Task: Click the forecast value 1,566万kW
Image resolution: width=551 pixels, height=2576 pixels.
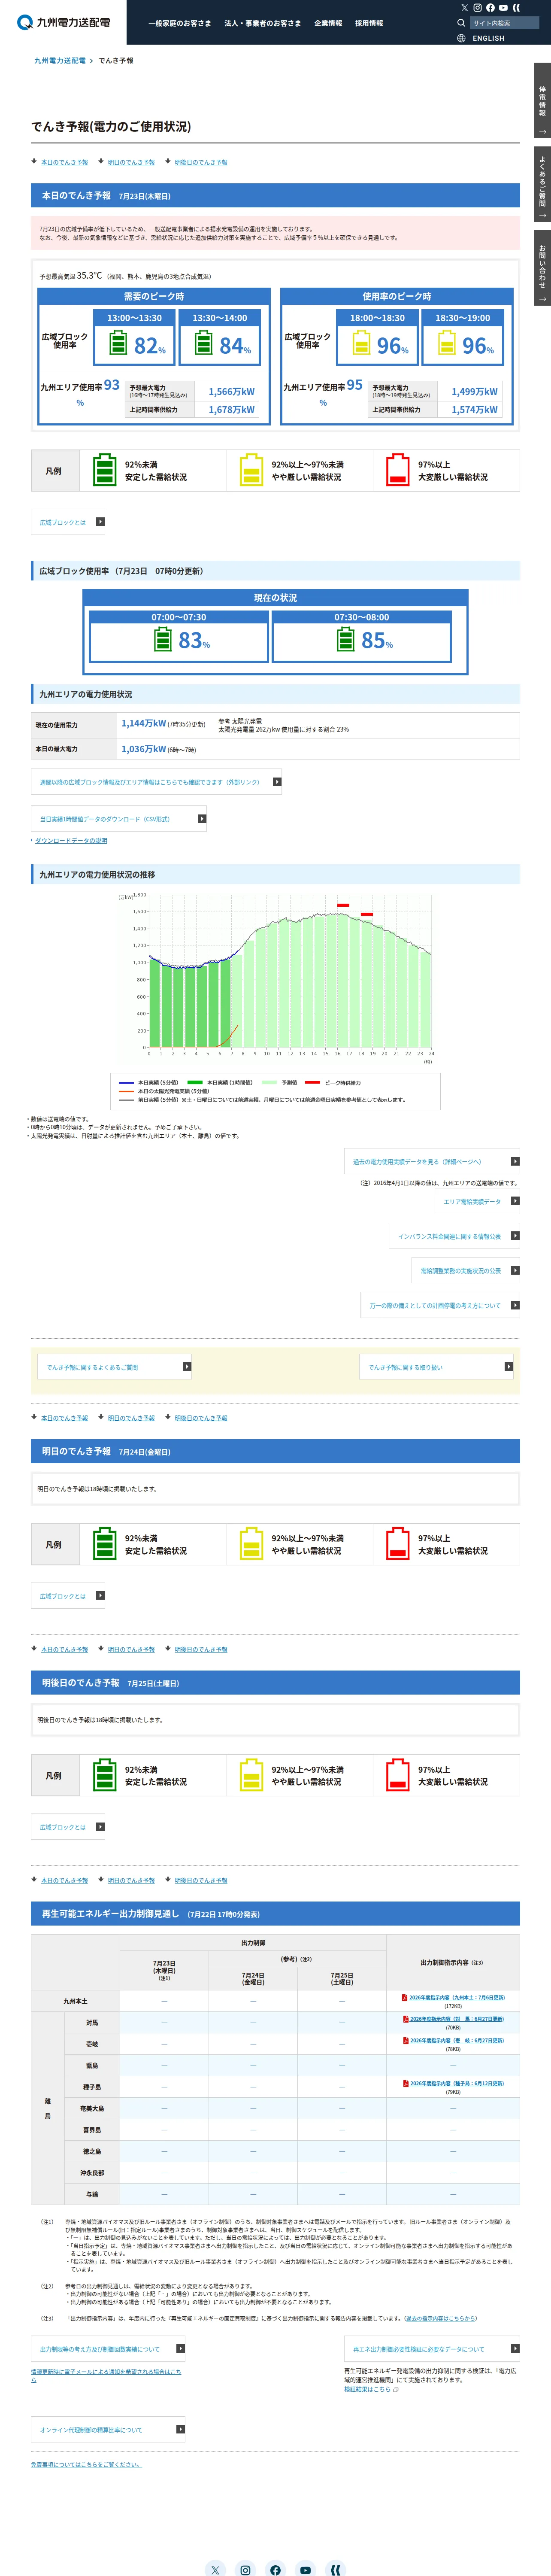Action: click(x=231, y=392)
